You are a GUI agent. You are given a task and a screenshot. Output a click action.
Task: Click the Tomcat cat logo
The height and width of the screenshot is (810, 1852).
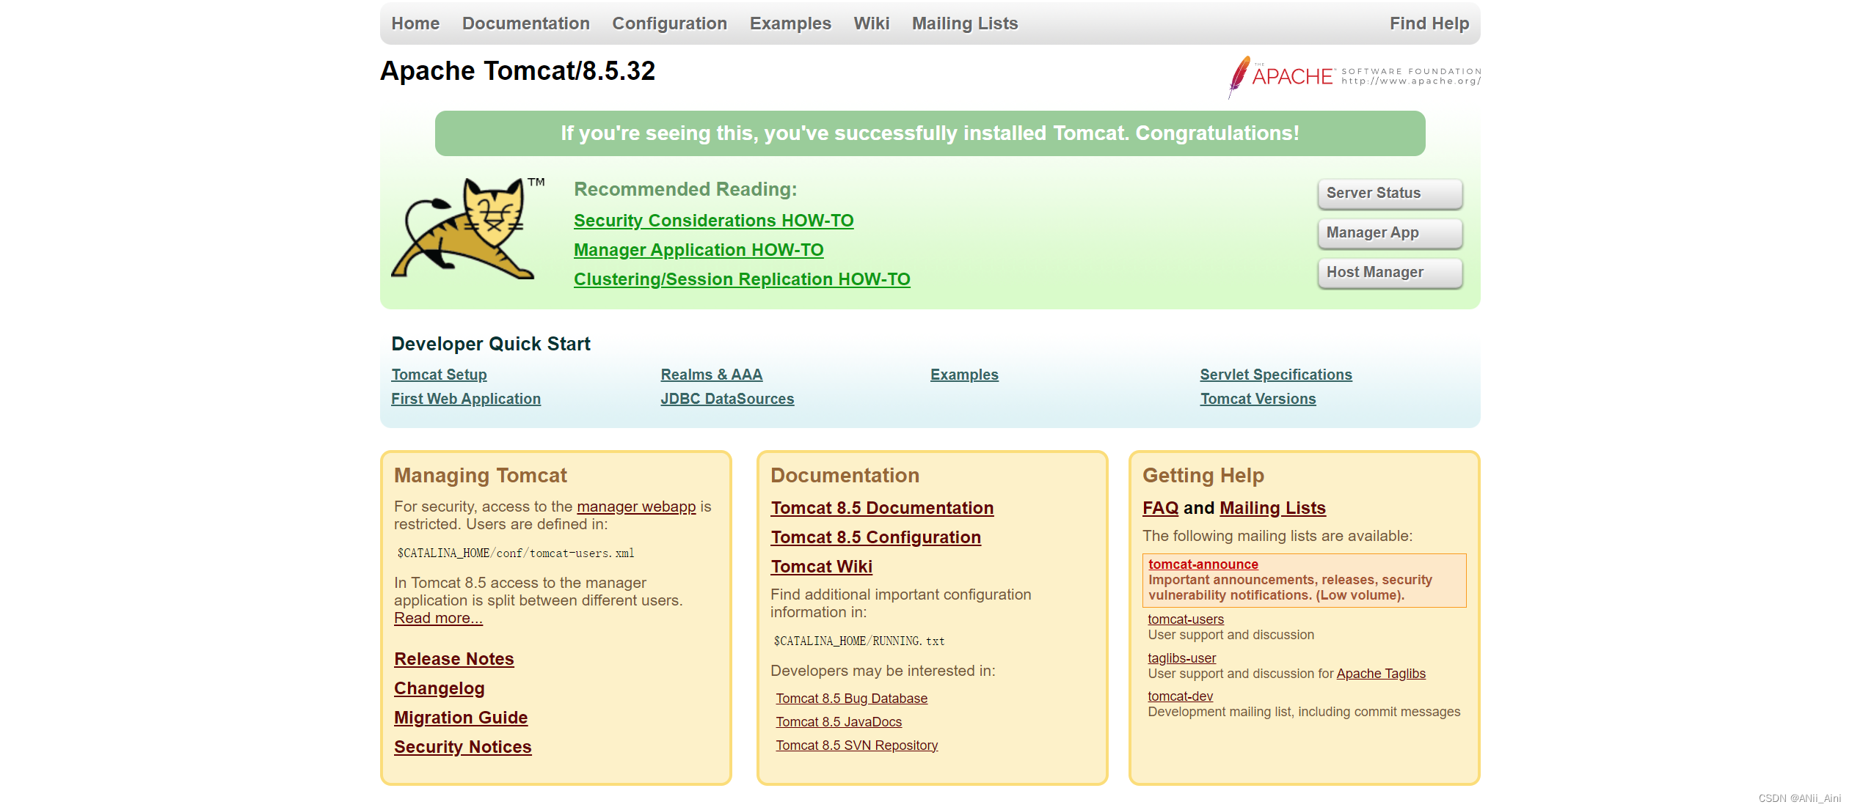tap(467, 228)
